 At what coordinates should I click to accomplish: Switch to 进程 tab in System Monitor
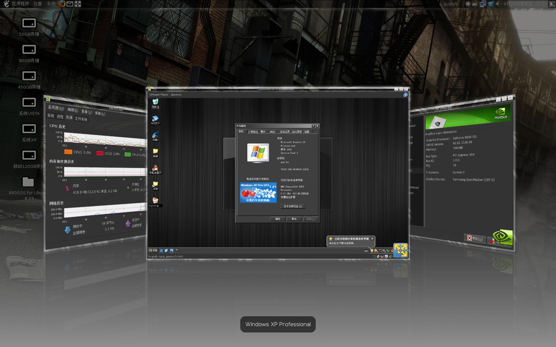click(60, 117)
